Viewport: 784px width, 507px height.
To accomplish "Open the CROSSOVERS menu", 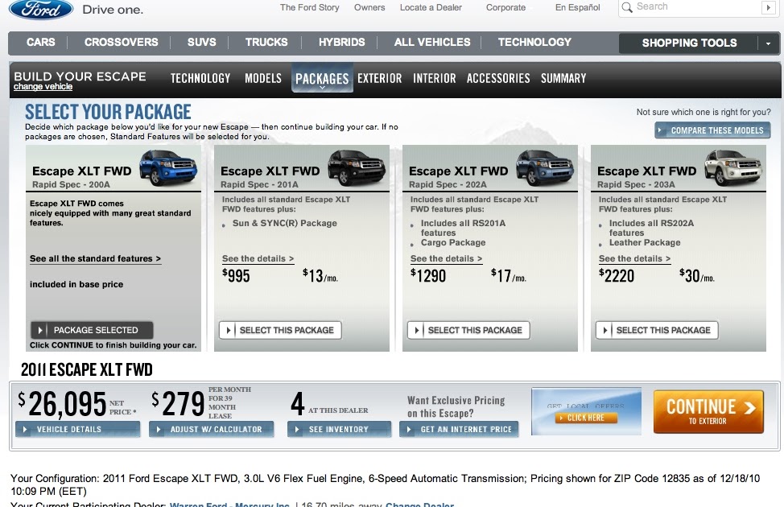I will (x=121, y=43).
